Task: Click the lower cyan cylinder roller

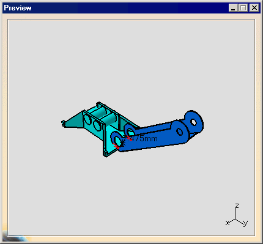Action: tap(109, 119)
